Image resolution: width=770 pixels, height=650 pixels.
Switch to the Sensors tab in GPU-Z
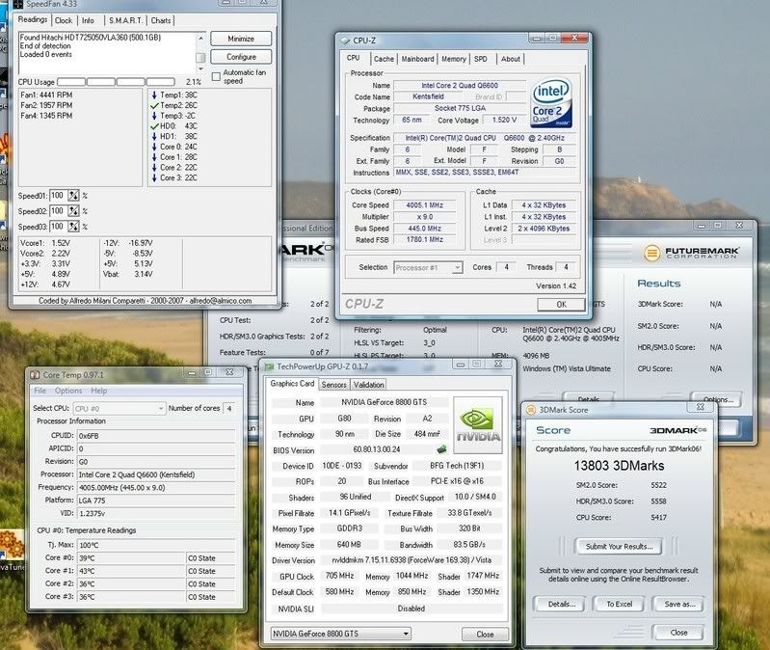tap(334, 385)
